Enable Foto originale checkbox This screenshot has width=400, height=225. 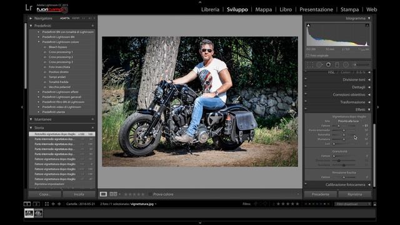pyautogui.click(x=307, y=56)
